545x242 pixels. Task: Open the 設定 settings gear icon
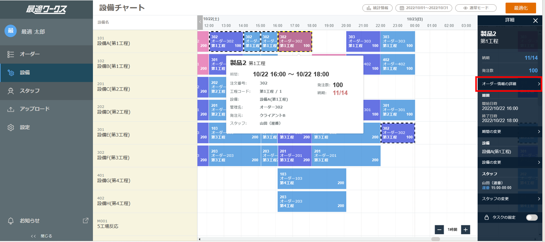(11, 127)
